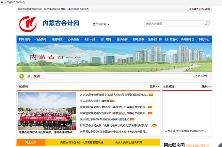Open the 注册会计师 navigation item

tap(155, 39)
